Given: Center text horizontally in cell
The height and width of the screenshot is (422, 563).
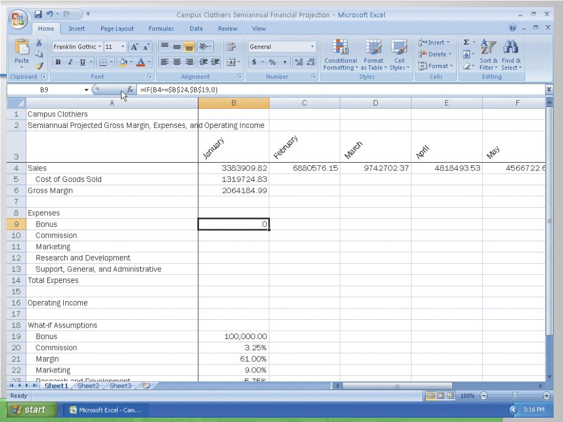Looking at the screenshot, I should tap(176, 62).
